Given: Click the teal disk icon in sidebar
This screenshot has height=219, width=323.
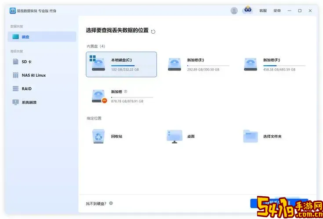Looking at the screenshot, I should (15, 37).
